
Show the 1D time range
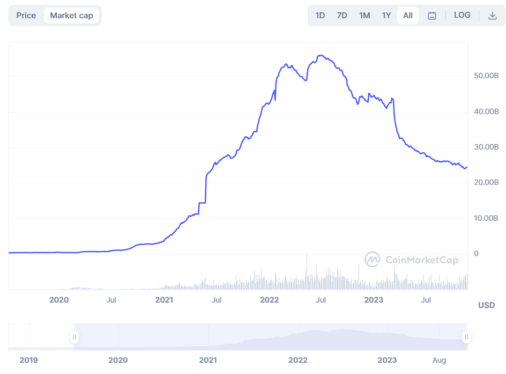pyautogui.click(x=320, y=16)
